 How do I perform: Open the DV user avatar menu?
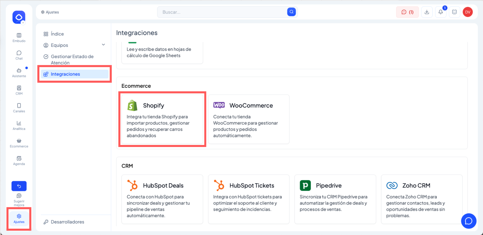pos(468,12)
